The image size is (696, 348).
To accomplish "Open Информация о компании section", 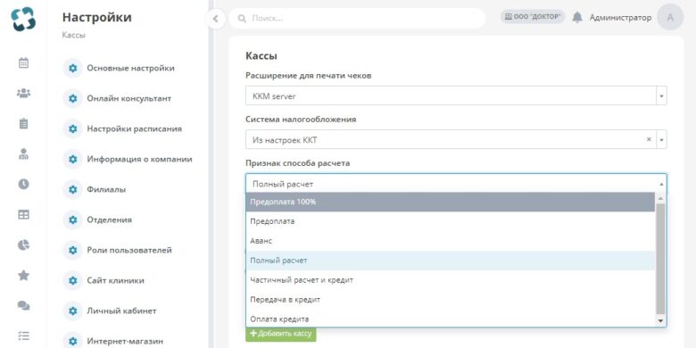I will tap(139, 159).
